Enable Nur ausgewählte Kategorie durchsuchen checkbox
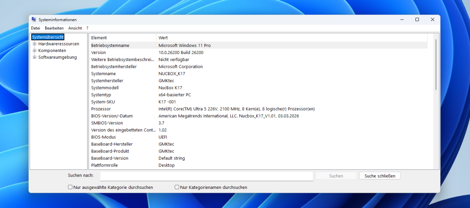Viewport: 470px width, 208px height. (x=70, y=187)
